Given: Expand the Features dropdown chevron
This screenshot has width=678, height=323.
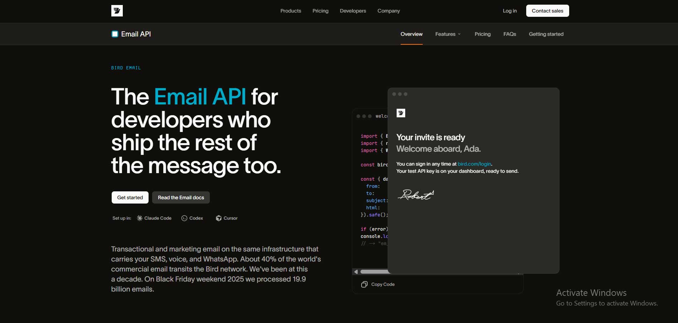Looking at the screenshot, I should click(459, 34).
